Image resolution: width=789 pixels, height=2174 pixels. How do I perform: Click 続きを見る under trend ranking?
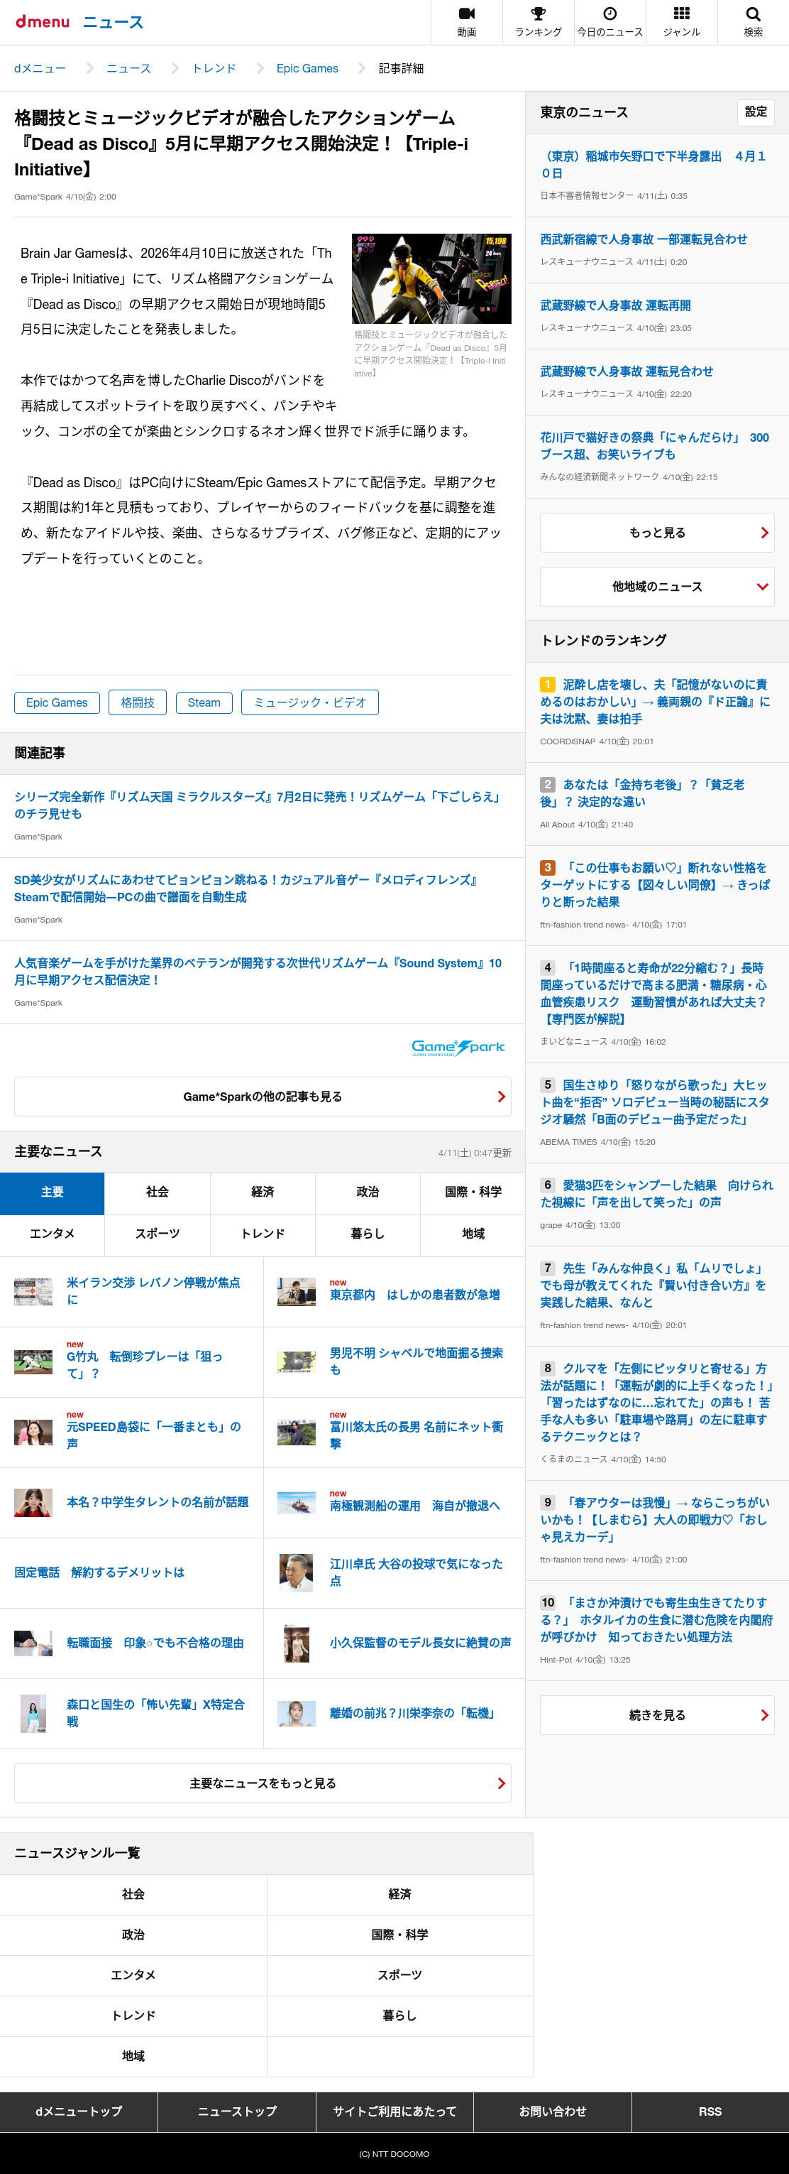(x=656, y=1715)
